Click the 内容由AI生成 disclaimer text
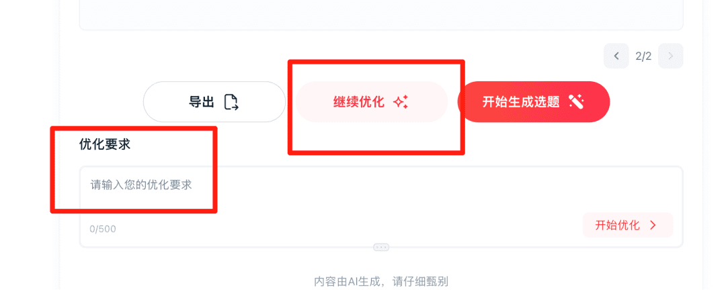Image resolution: width=726 pixels, height=290 pixels. (x=381, y=281)
